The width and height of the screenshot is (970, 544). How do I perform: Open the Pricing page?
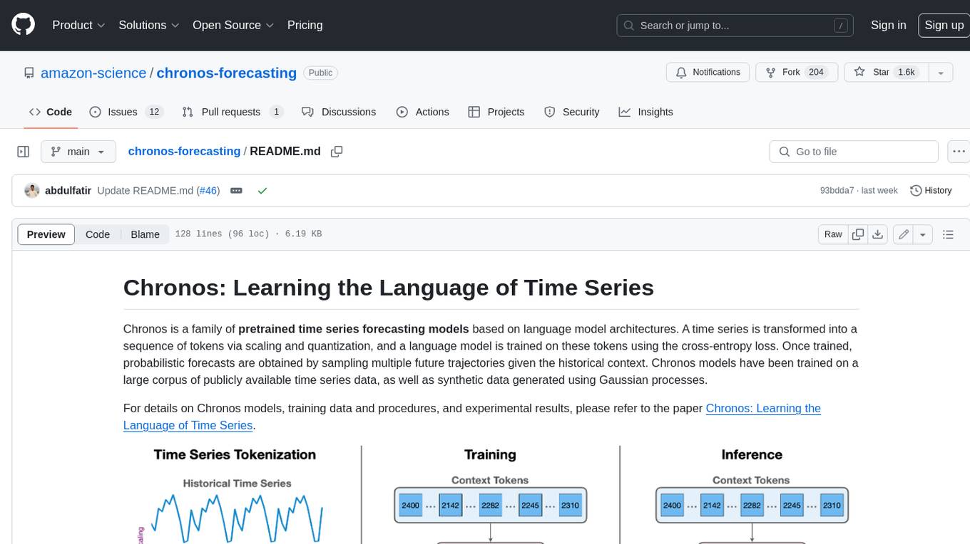pos(305,25)
